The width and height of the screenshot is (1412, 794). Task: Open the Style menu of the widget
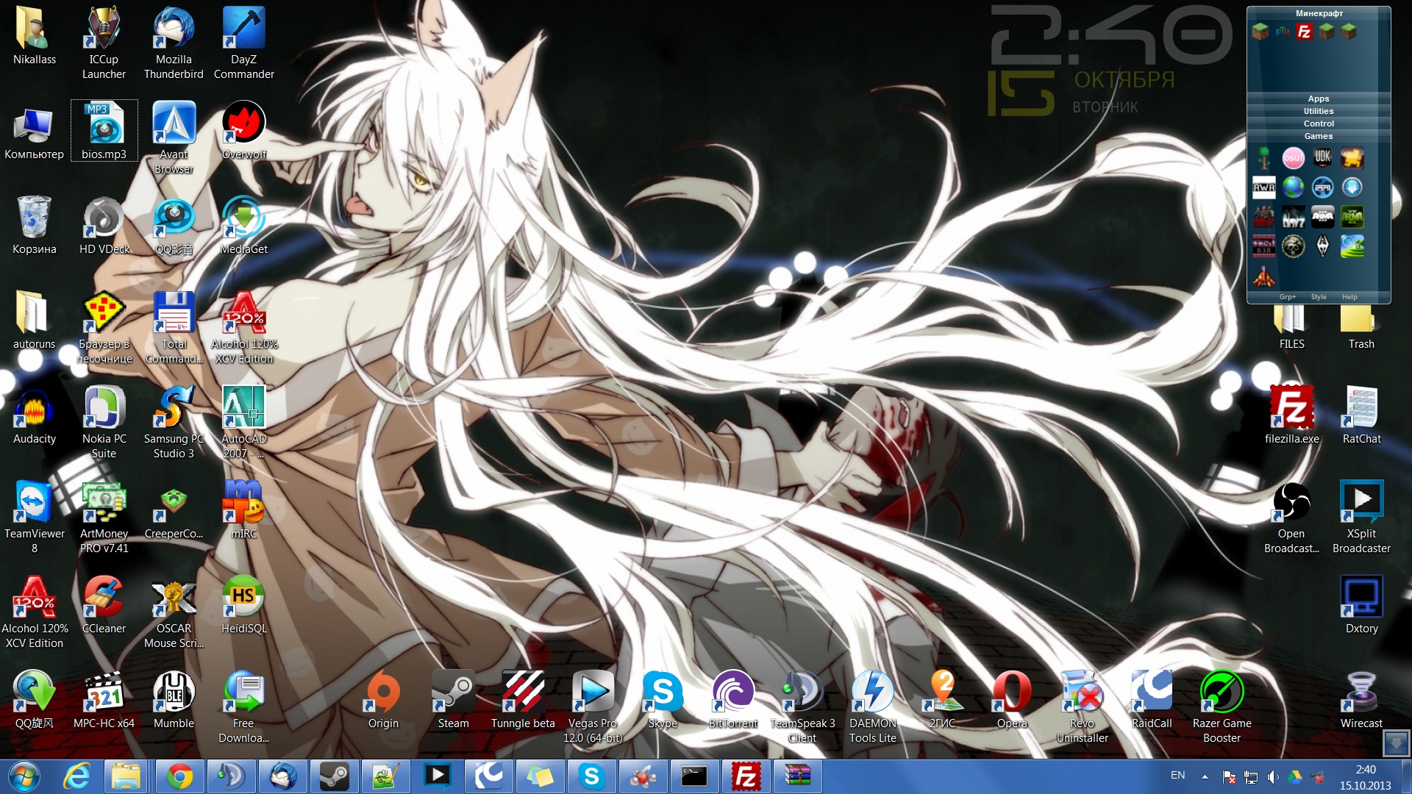[1319, 297]
